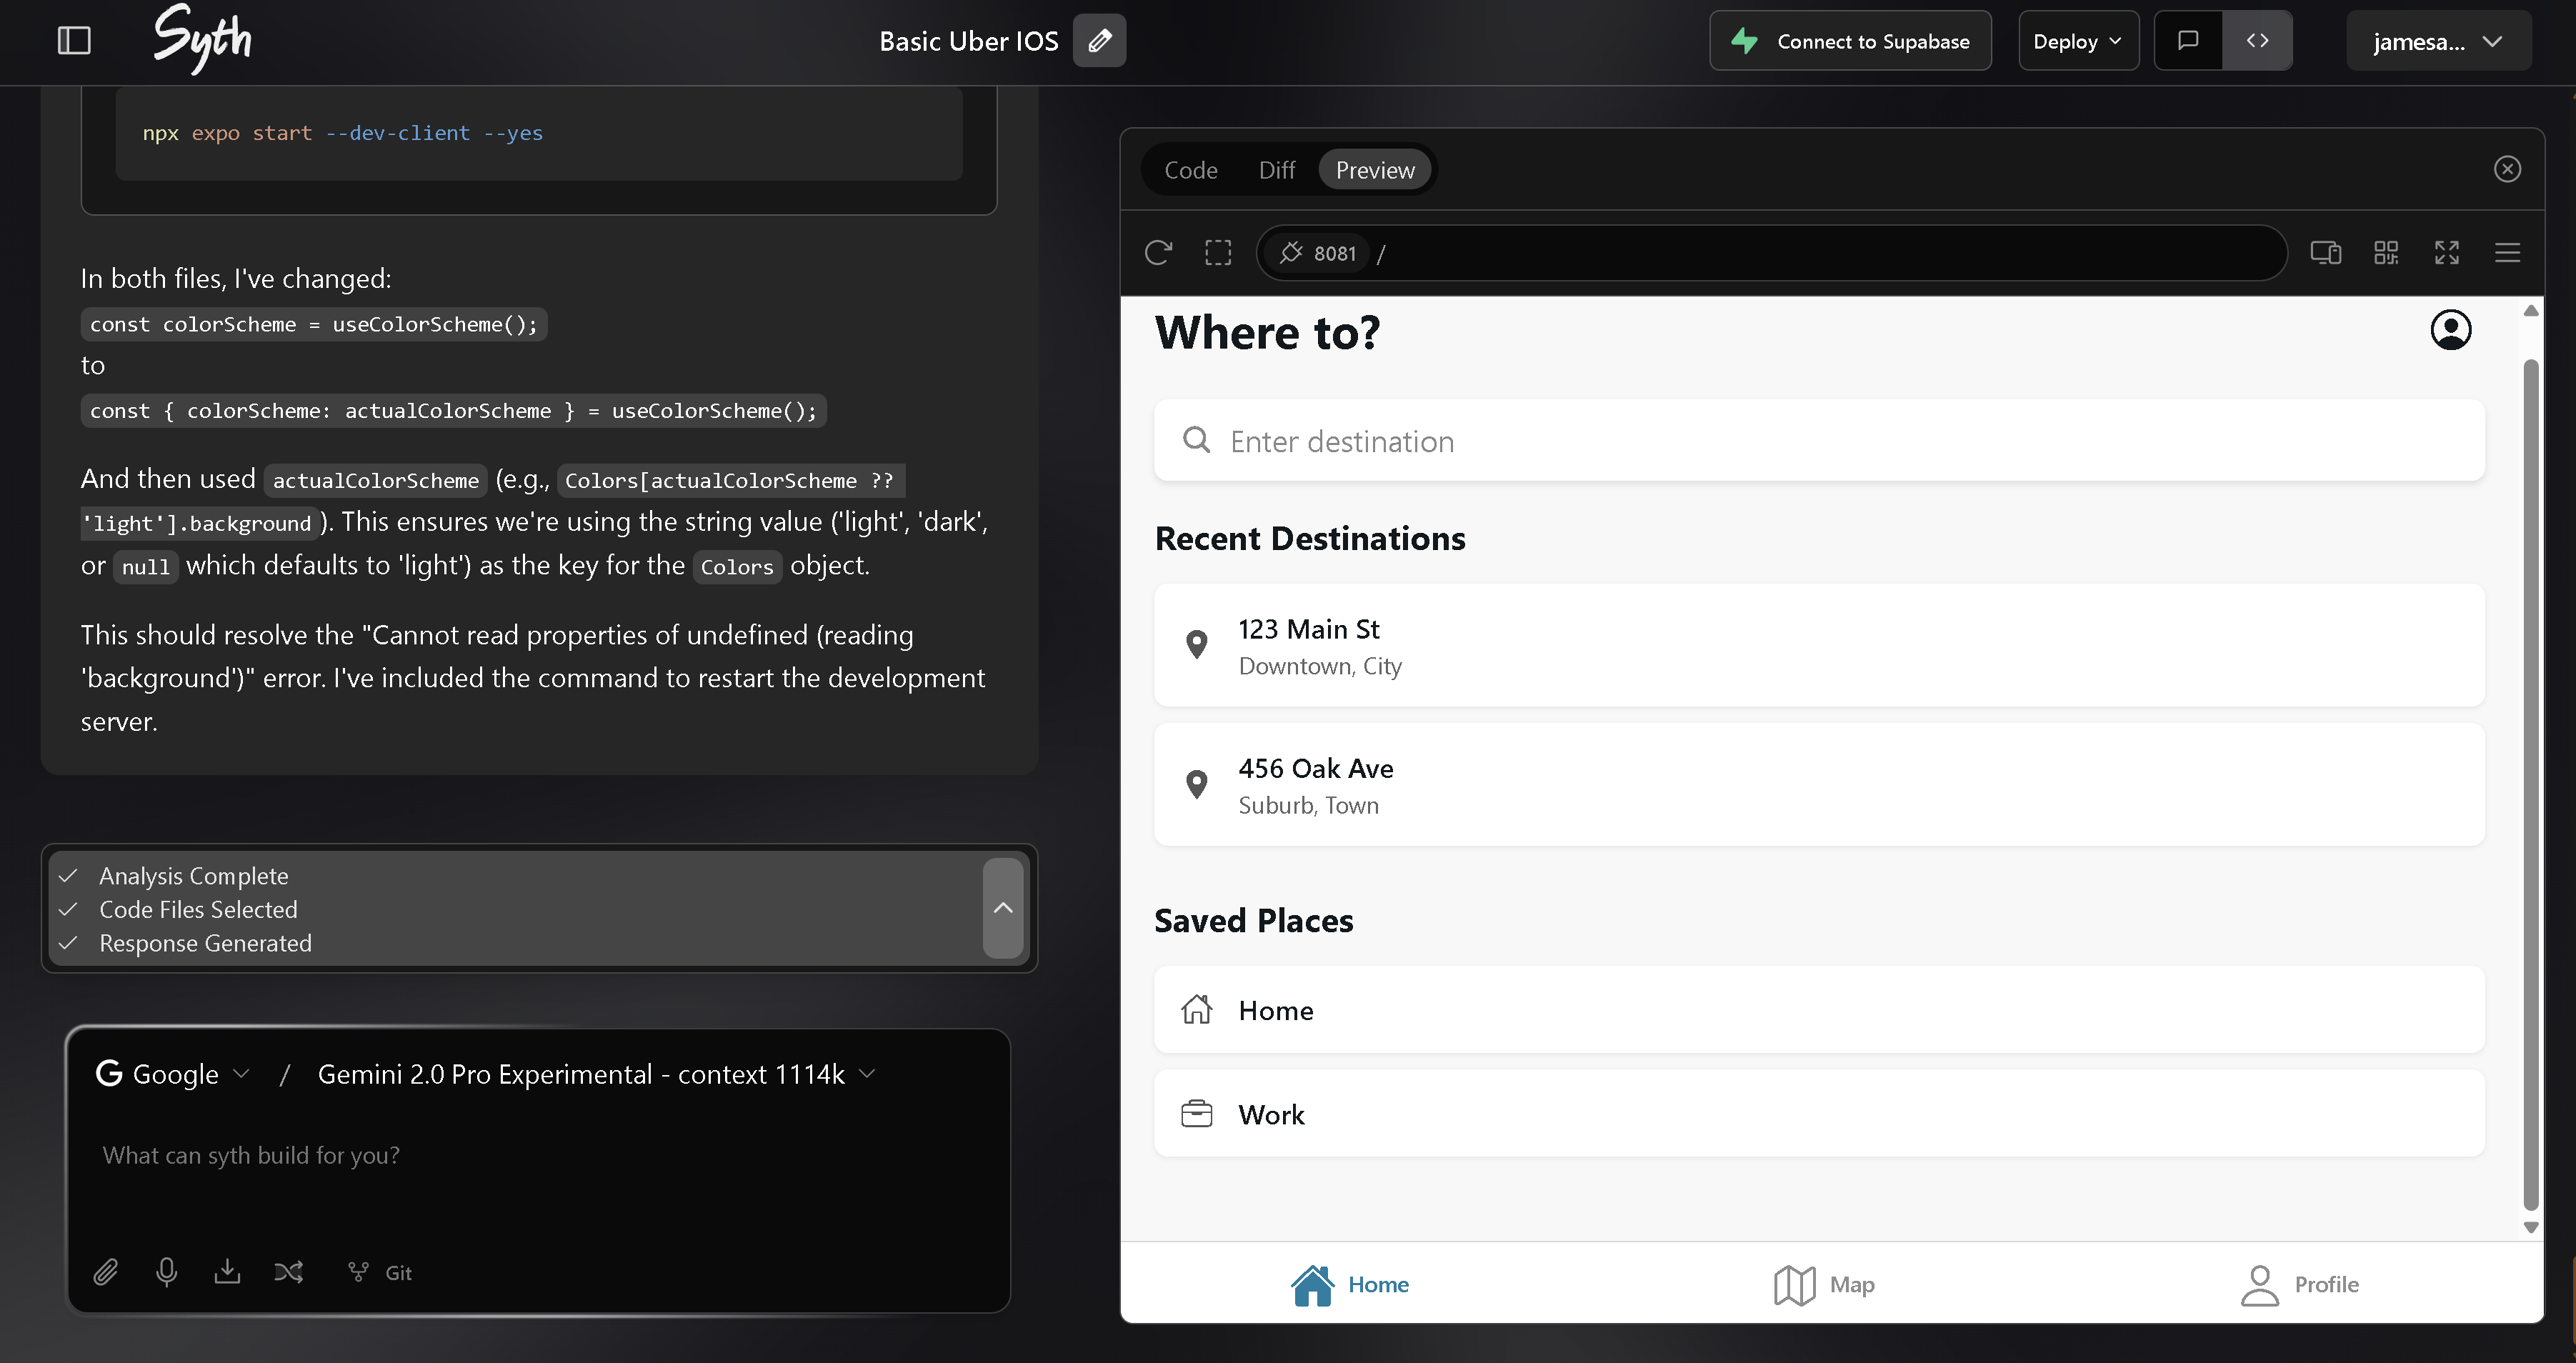Expand the preview to fullscreen

pyautogui.click(x=2446, y=253)
